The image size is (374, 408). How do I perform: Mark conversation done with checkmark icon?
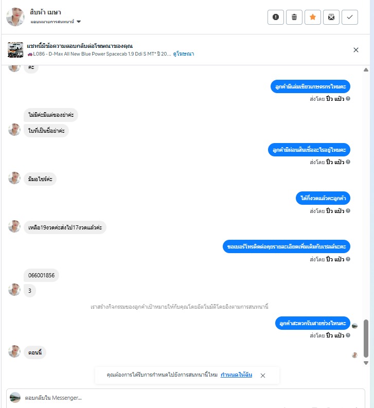(349, 17)
